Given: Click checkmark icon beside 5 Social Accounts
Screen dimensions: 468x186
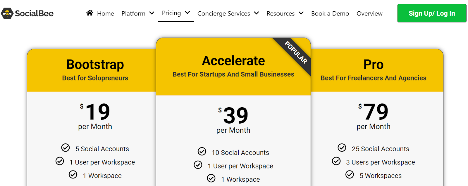Looking at the screenshot, I should coord(66,148).
